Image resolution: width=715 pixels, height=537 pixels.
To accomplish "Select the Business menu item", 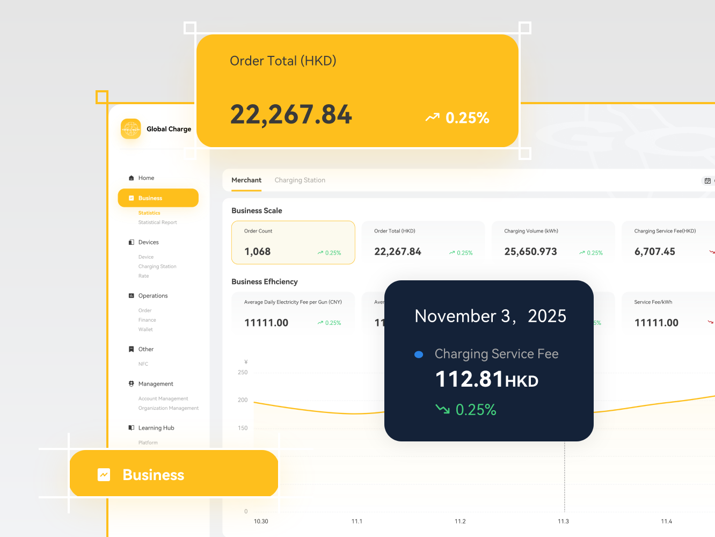I will [x=158, y=198].
